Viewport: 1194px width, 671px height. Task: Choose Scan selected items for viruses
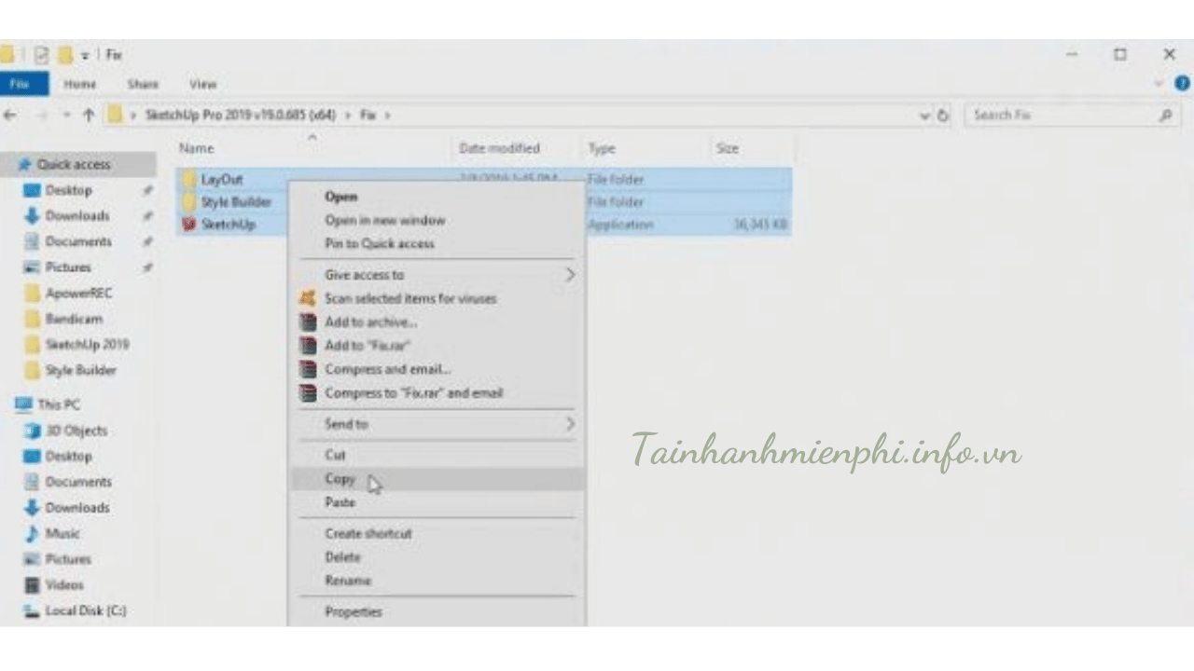pos(410,299)
